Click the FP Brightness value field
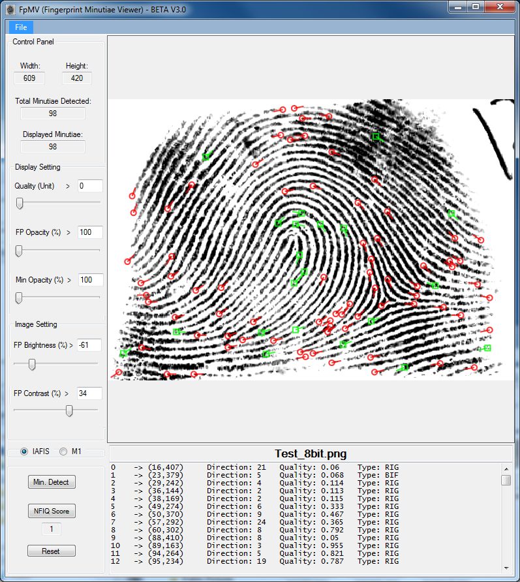The image size is (520, 582). [89, 345]
